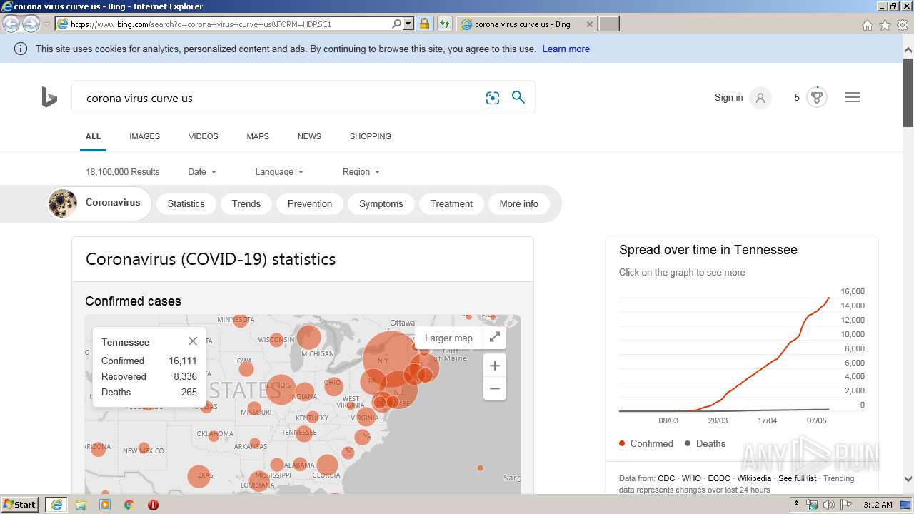Switch to the VIDEOS tab
The image size is (914, 514).
coord(204,136)
